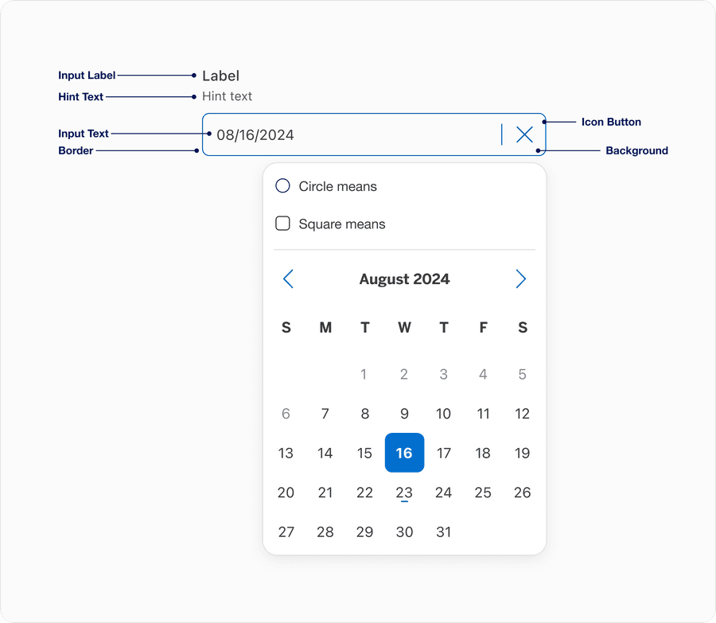716x623 pixels.
Task: Clear the date with the X icon
Action: click(x=524, y=134)
